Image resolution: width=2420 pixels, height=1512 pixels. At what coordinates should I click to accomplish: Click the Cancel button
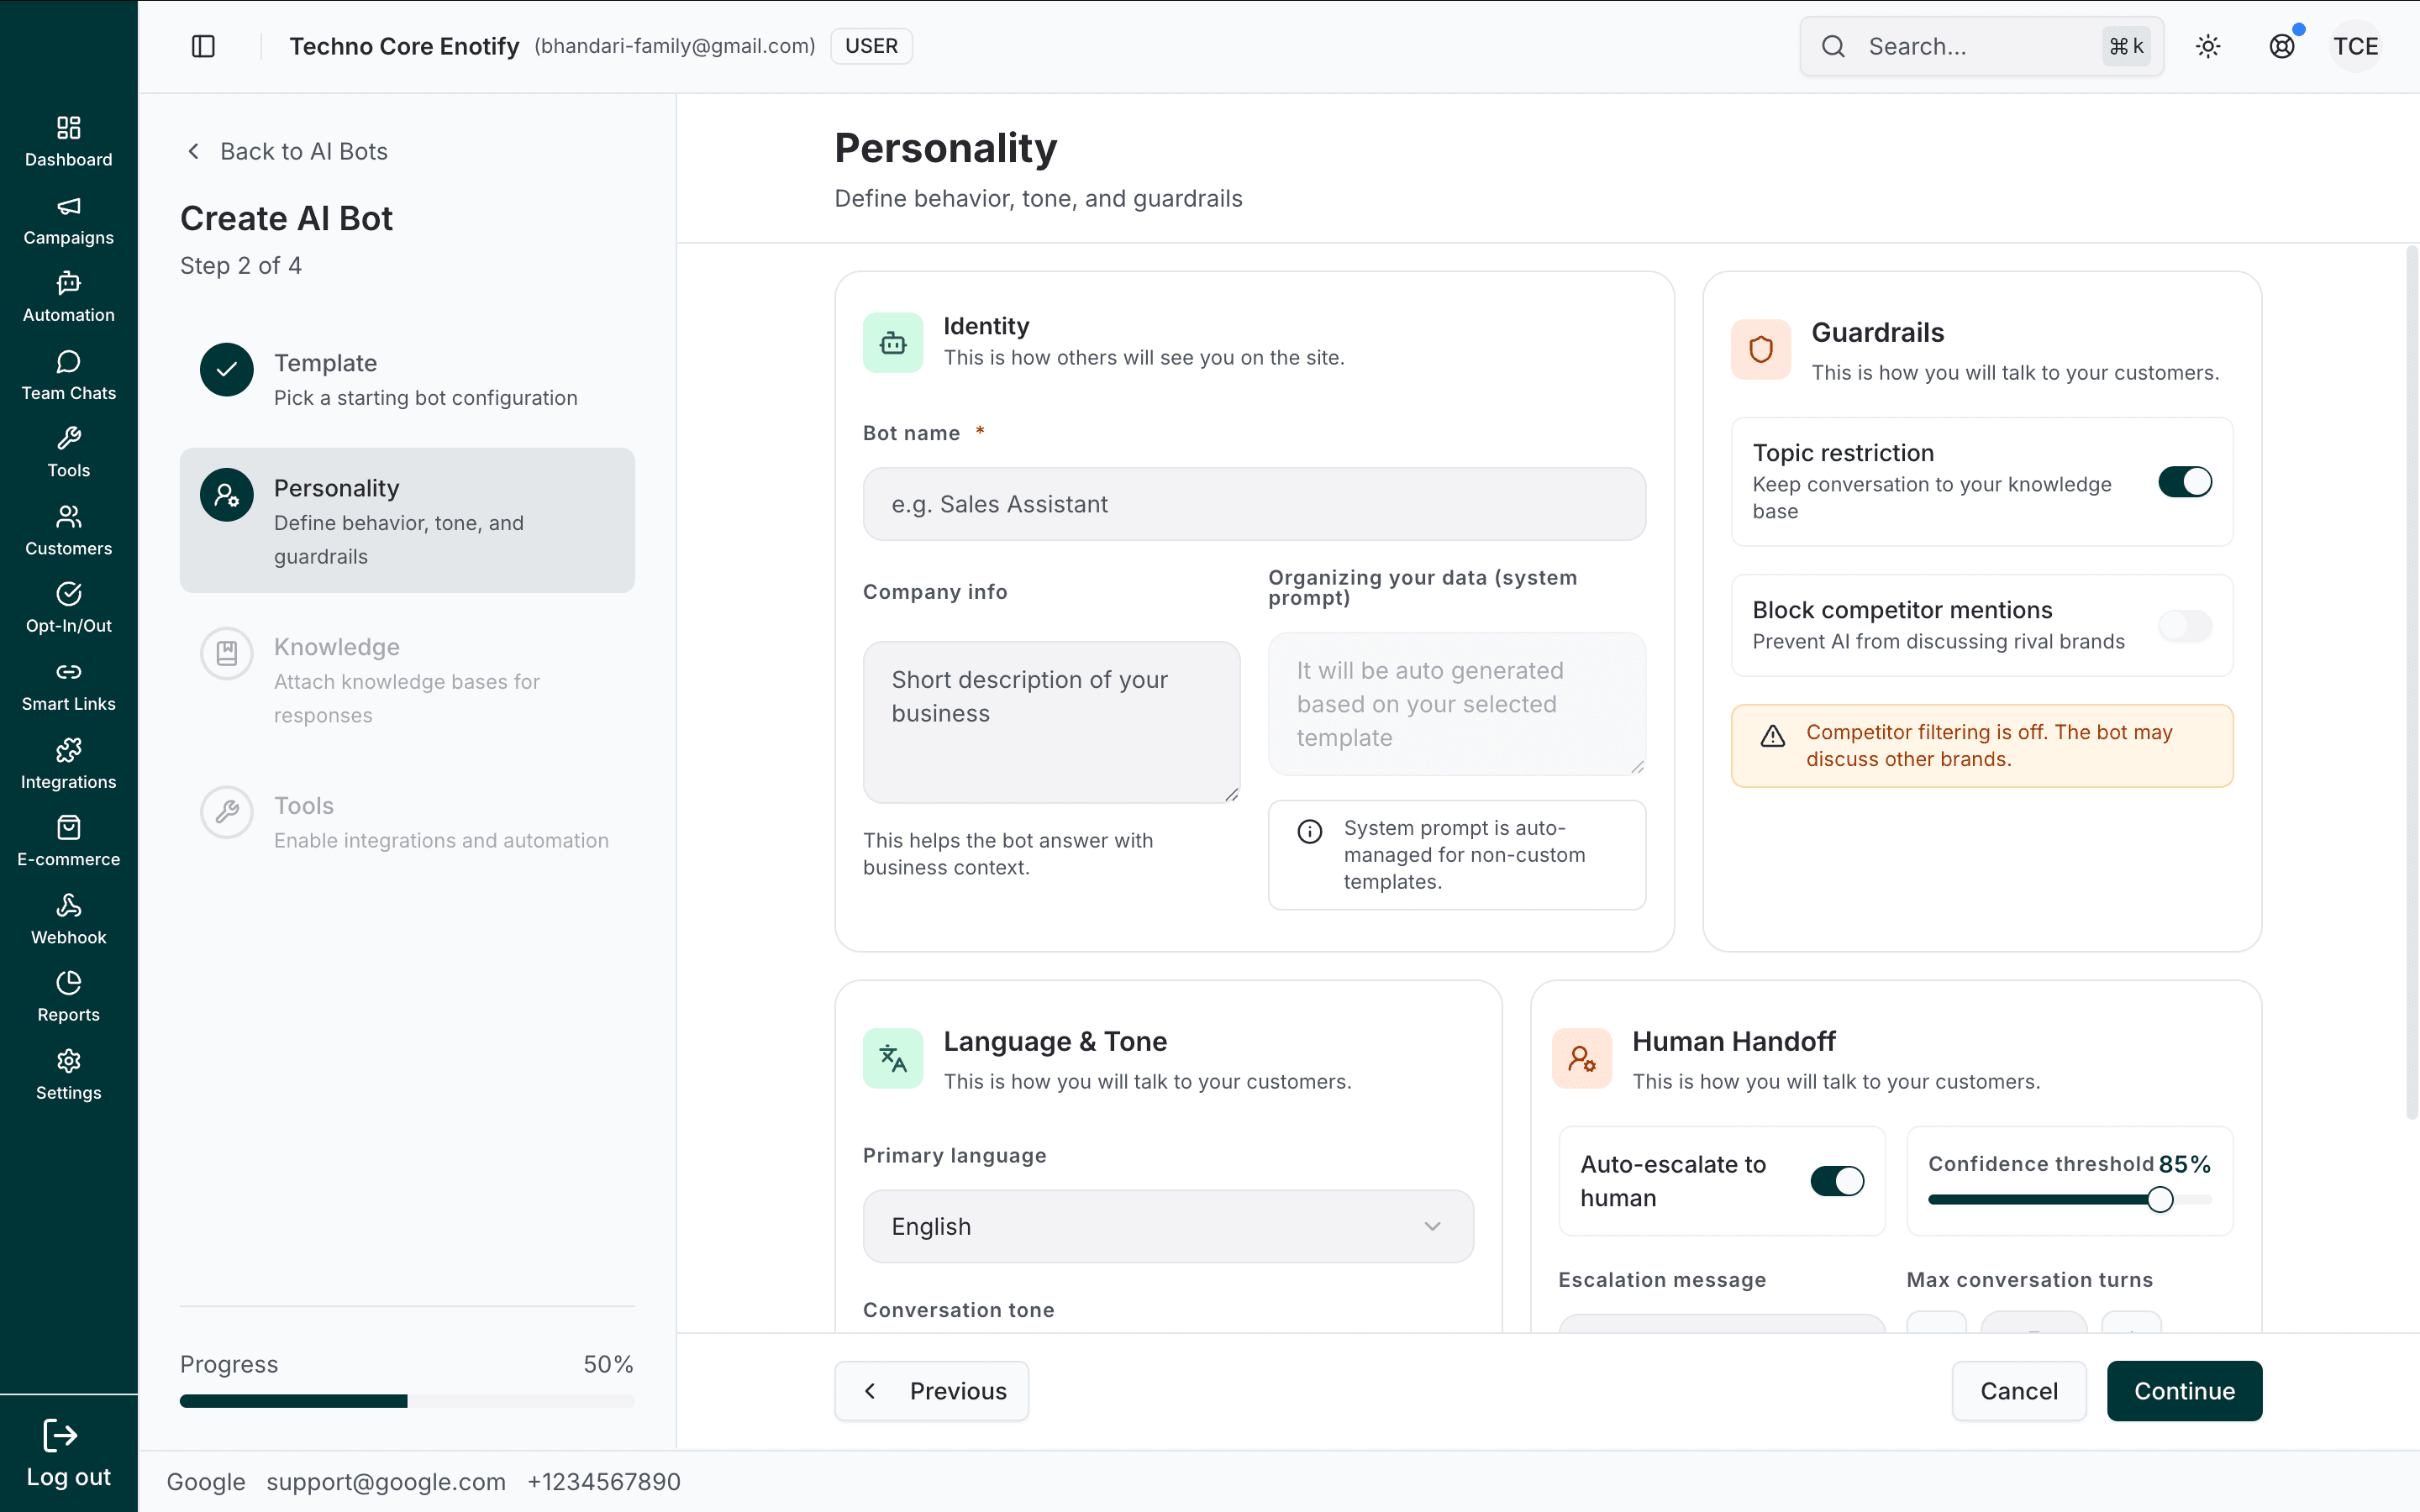[x=2019, y=1391]
